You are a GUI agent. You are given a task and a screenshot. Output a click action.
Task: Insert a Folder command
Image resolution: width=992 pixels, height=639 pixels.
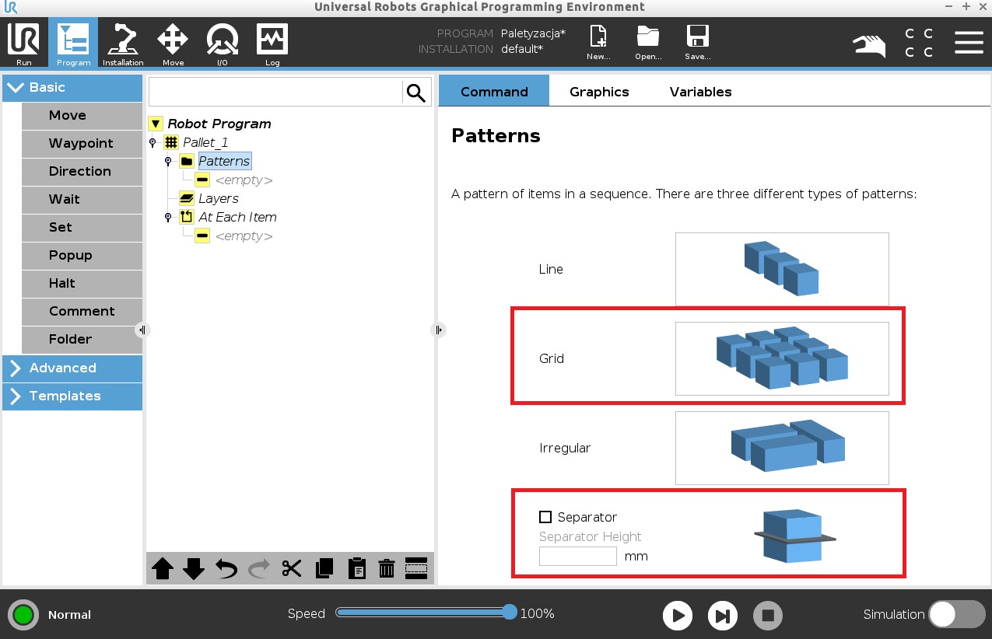(x=82, y=340)
